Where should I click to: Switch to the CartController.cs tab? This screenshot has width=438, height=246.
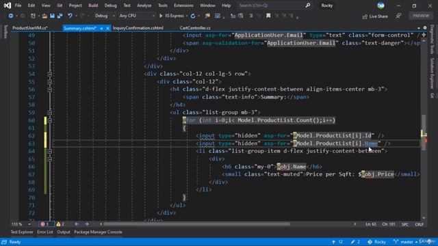coord(195,28)
